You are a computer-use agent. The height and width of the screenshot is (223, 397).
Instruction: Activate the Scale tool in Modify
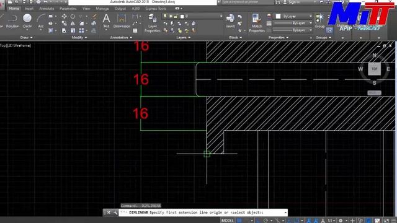(73, 30)
